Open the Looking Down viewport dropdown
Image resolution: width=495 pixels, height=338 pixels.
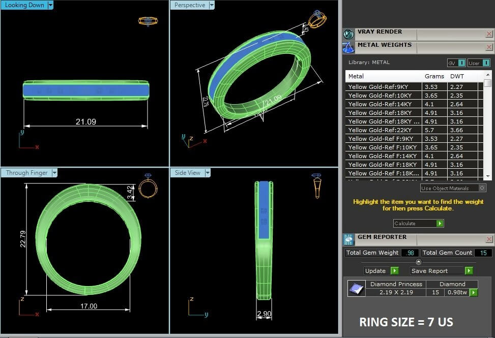pos(50,5)
